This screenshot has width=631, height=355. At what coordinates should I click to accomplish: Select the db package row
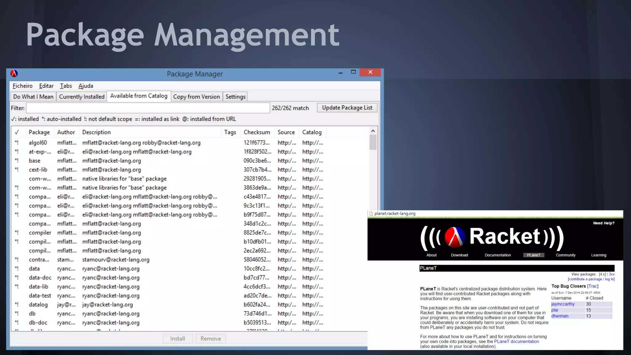190,314
